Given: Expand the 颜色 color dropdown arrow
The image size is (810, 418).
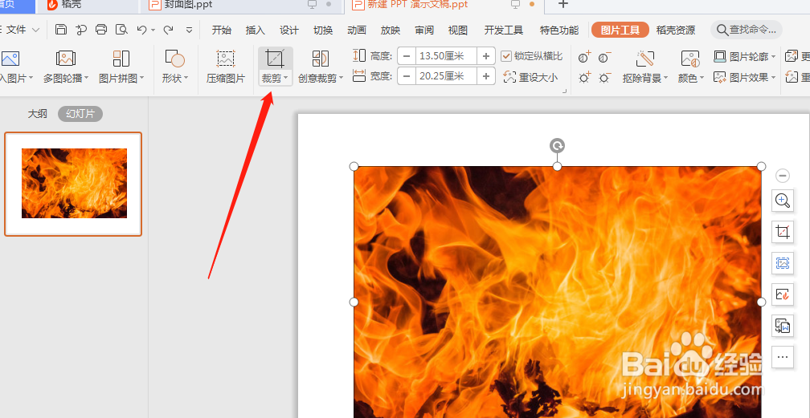Looking at the screenshot, I should (702, 79).
